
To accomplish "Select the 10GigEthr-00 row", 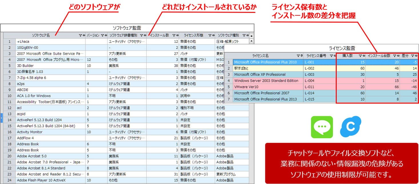I will coord(126,47).
